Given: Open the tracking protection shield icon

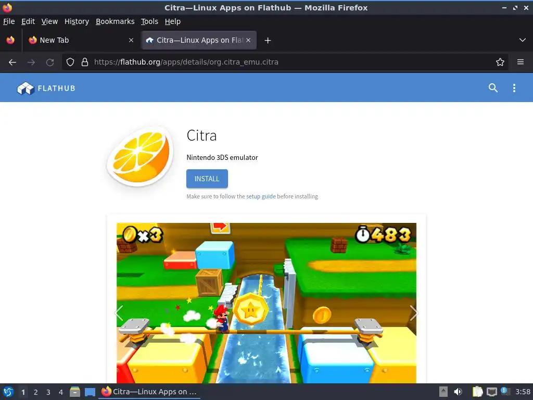Looking at the screenshot, I should click(x=70, y=63).
